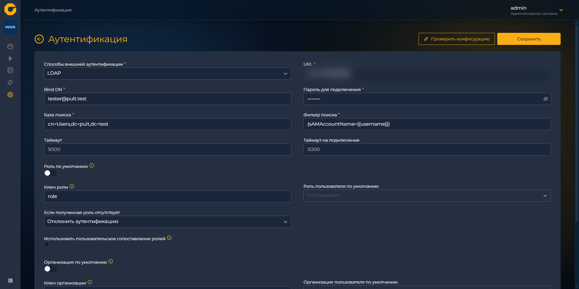Open the LDAP authentication method dropdown
The image size is (579, 289).
tap(167, 74)
